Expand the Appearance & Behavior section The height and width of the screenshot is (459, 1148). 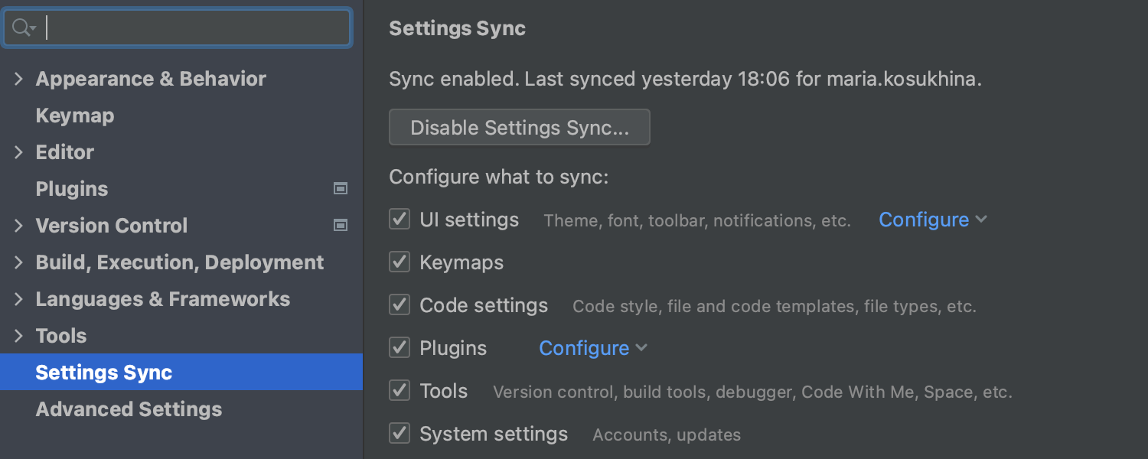tap(19, 79)
